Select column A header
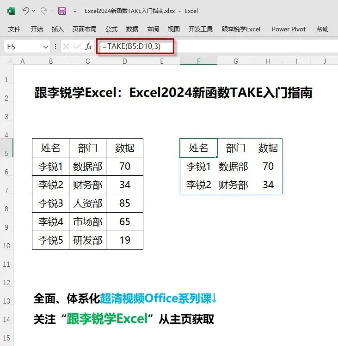 (x=23, y=61)
